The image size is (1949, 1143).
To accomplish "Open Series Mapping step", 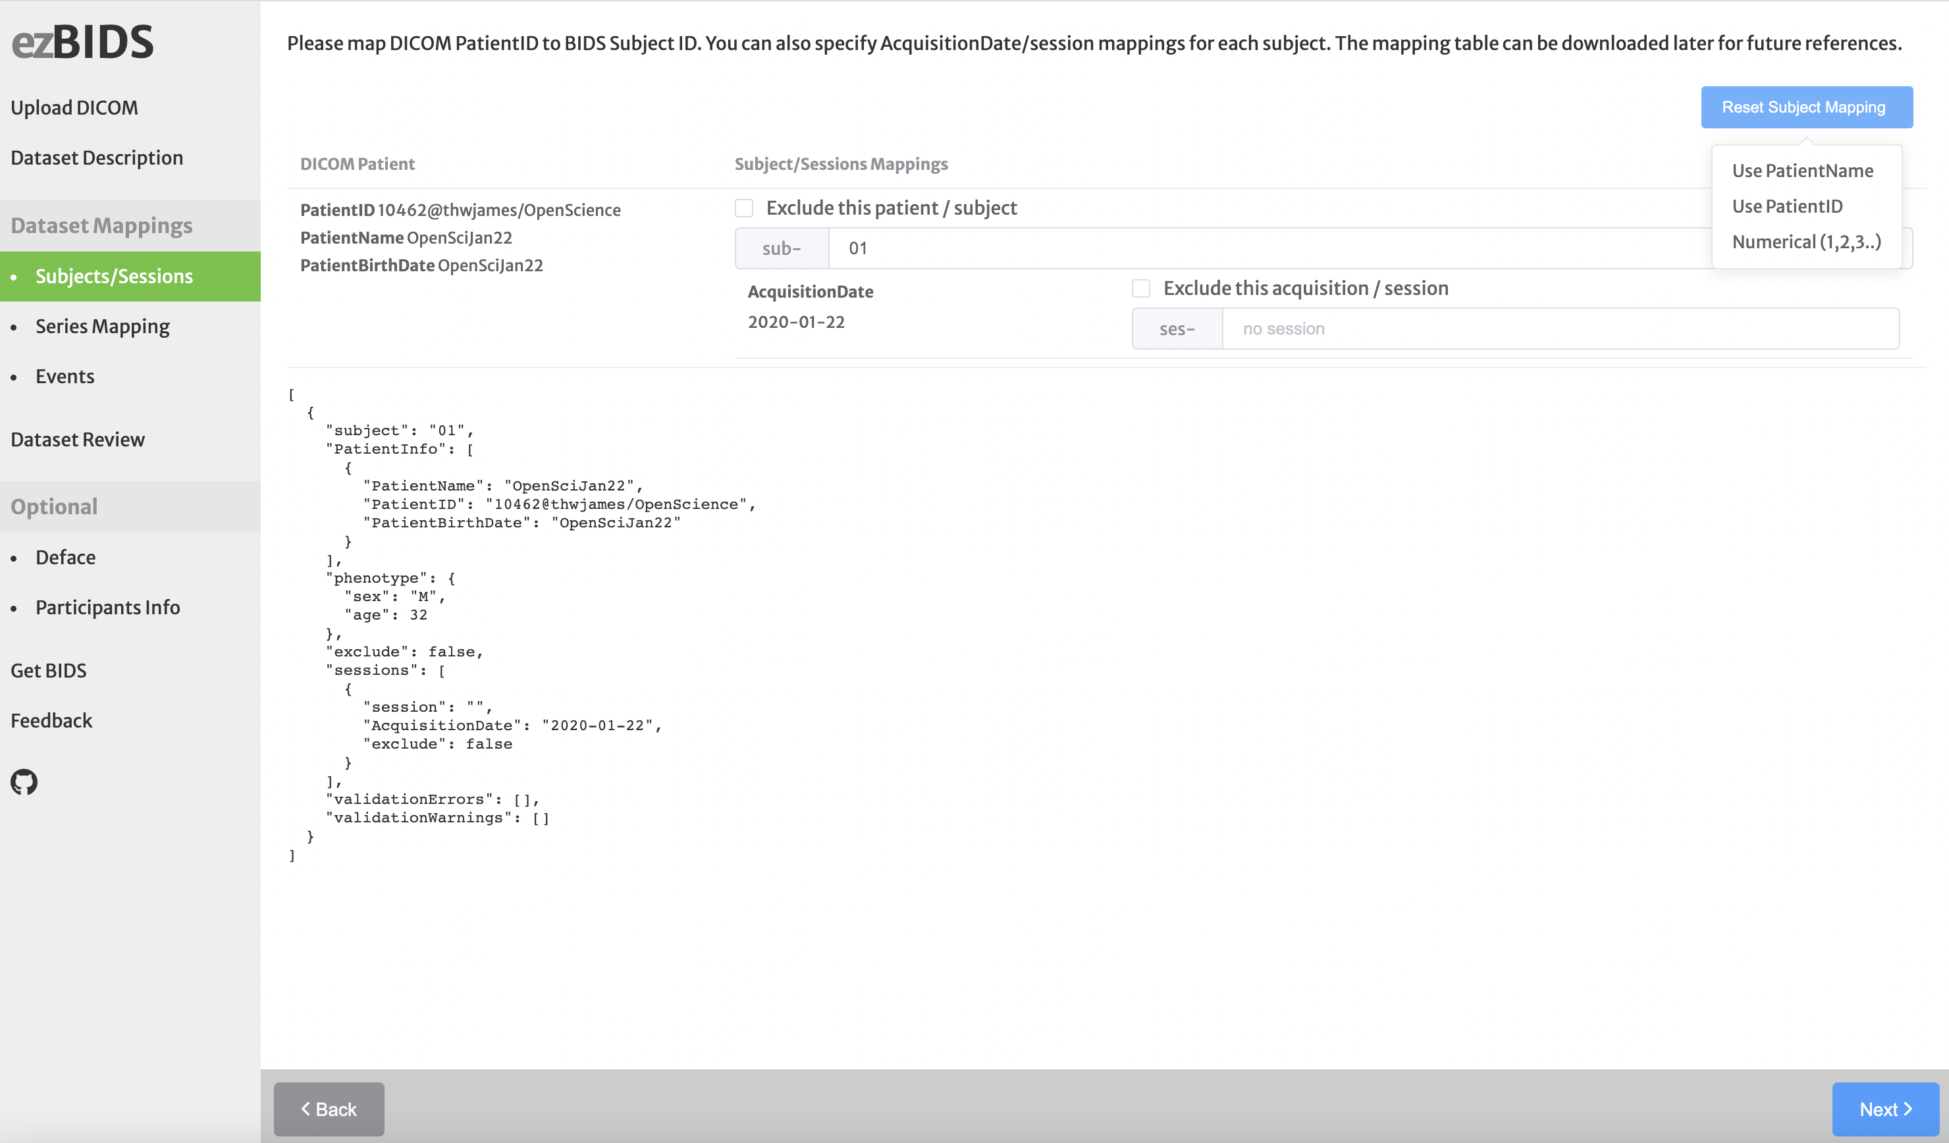I will [103, 327].
